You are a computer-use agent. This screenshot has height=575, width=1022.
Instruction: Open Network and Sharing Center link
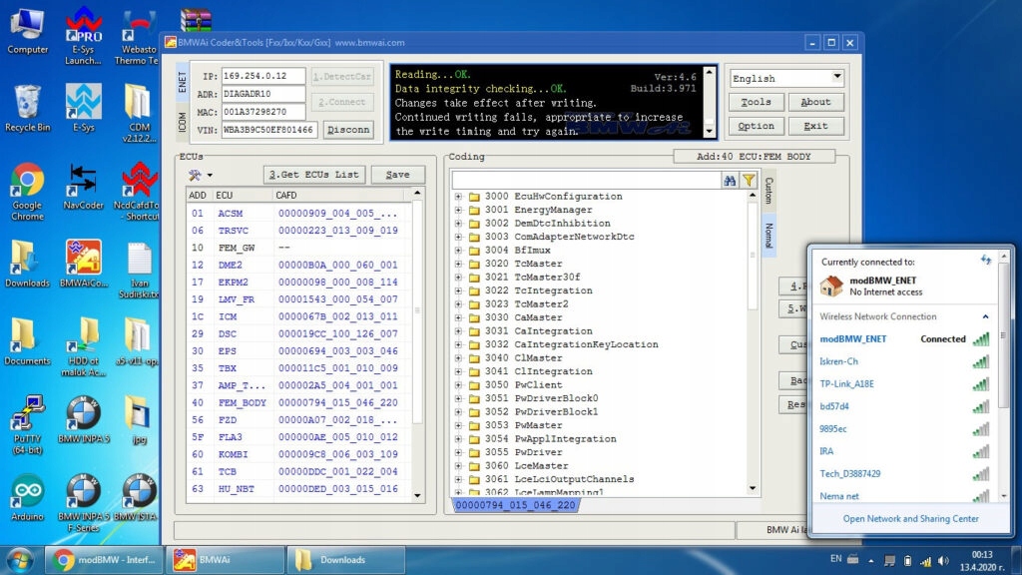pos(910,518)
